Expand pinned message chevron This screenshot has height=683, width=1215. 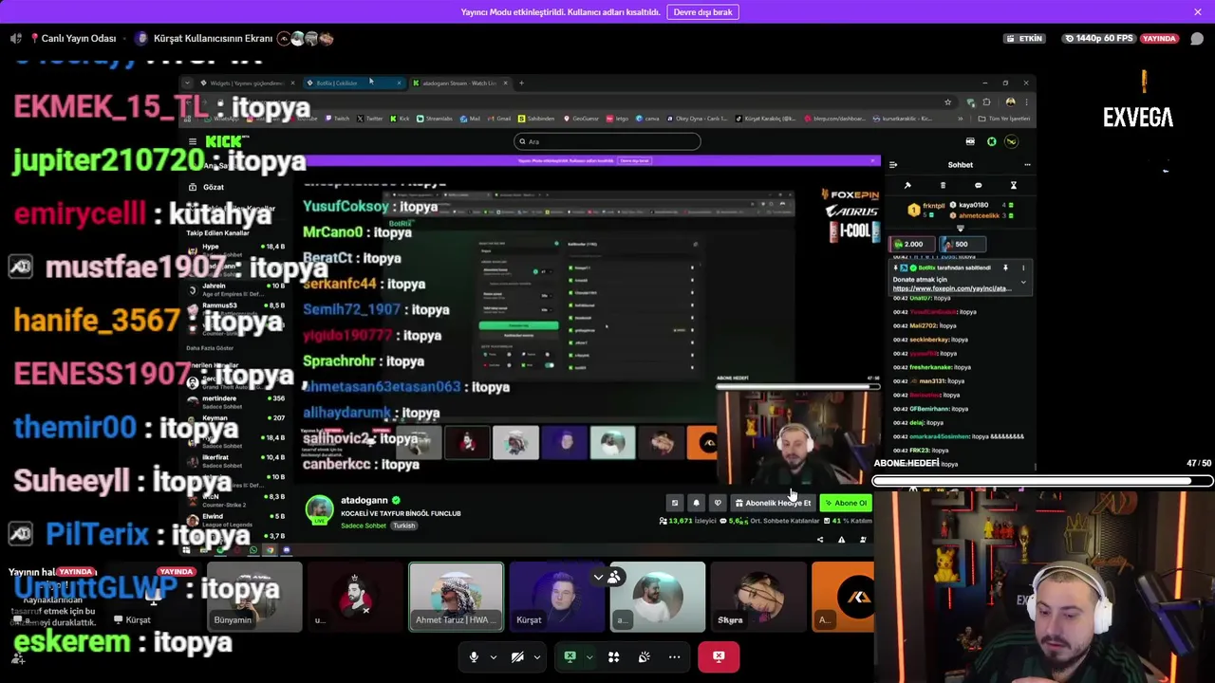tap(1023, 282)
